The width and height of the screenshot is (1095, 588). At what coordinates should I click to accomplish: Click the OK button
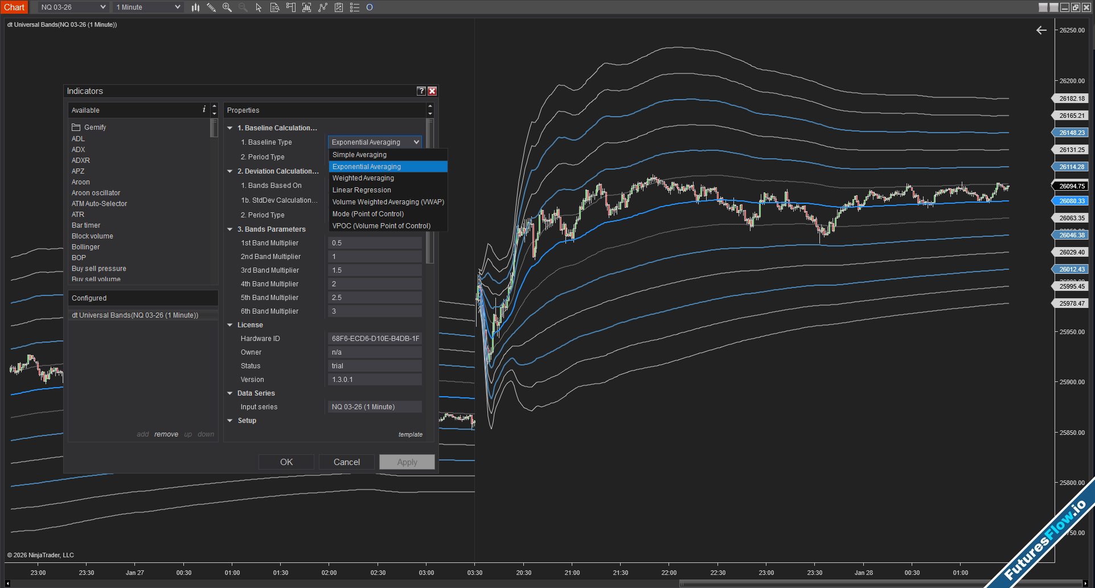[286, 462]
